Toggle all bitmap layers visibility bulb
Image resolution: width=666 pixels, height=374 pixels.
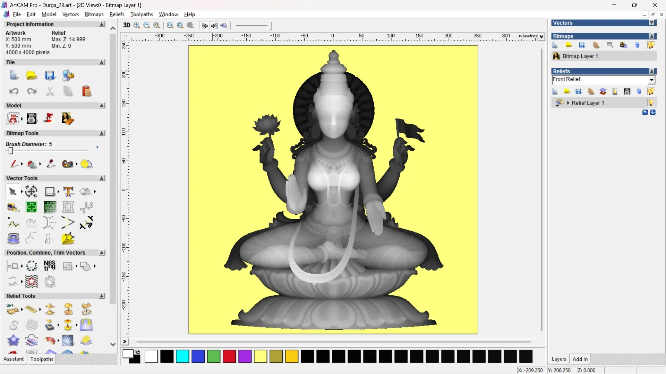tap(651, 45)
